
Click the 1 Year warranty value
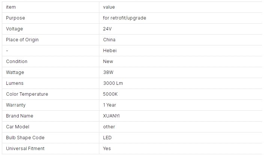coord(109,105)
